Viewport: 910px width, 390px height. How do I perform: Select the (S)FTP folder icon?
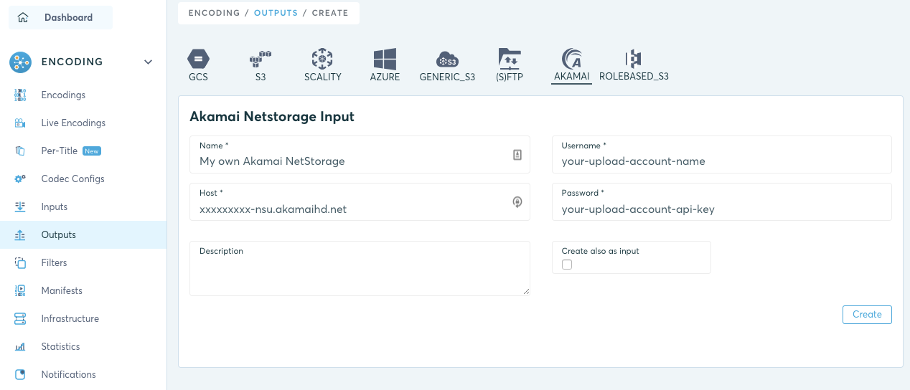(x=510, y=59)
